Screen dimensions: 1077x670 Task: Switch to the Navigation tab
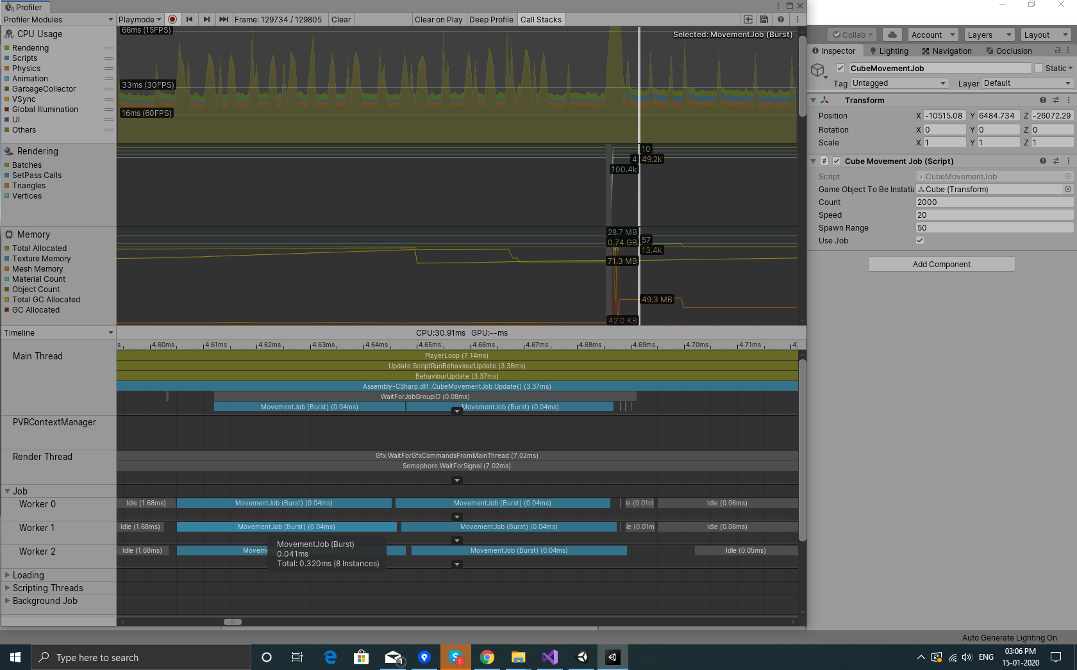click(x=947, y=51)
